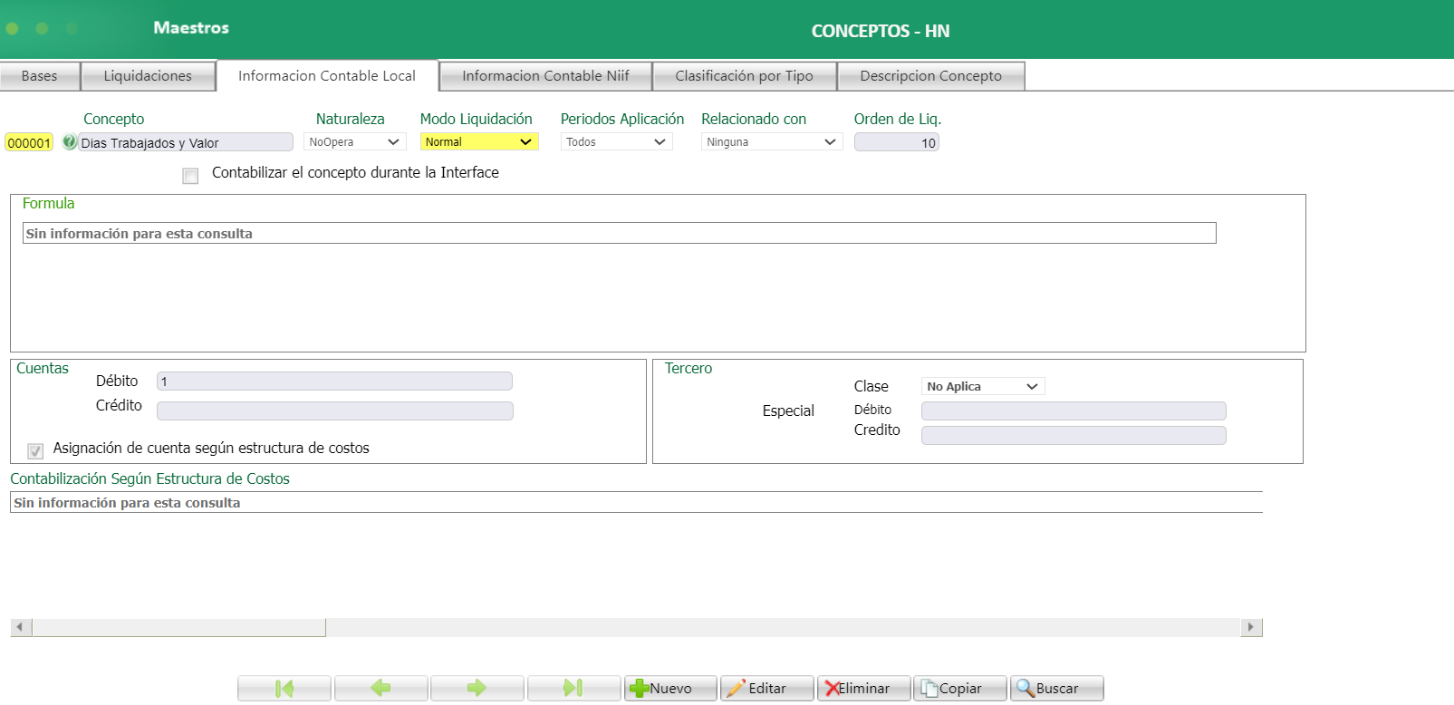Open the Informacion Contable Niif tab

545,76
